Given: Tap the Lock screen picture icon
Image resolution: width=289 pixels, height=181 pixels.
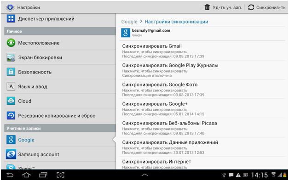Looking at the screenshot, I should pos(11,57).
